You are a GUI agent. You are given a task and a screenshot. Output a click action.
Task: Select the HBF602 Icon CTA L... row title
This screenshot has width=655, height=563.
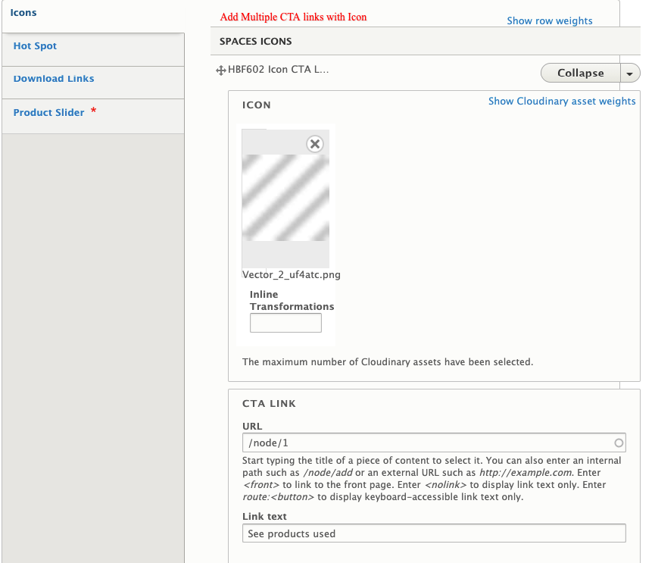tap(279, 70)
